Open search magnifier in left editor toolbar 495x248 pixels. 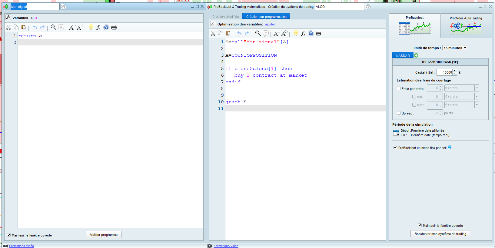[x=53, y=28]
